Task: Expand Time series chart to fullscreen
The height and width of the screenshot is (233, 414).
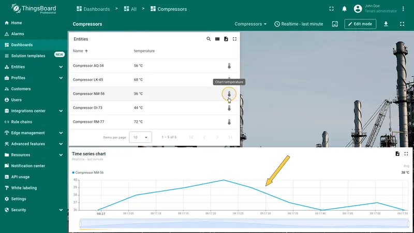Action: [x=406, y=154]
